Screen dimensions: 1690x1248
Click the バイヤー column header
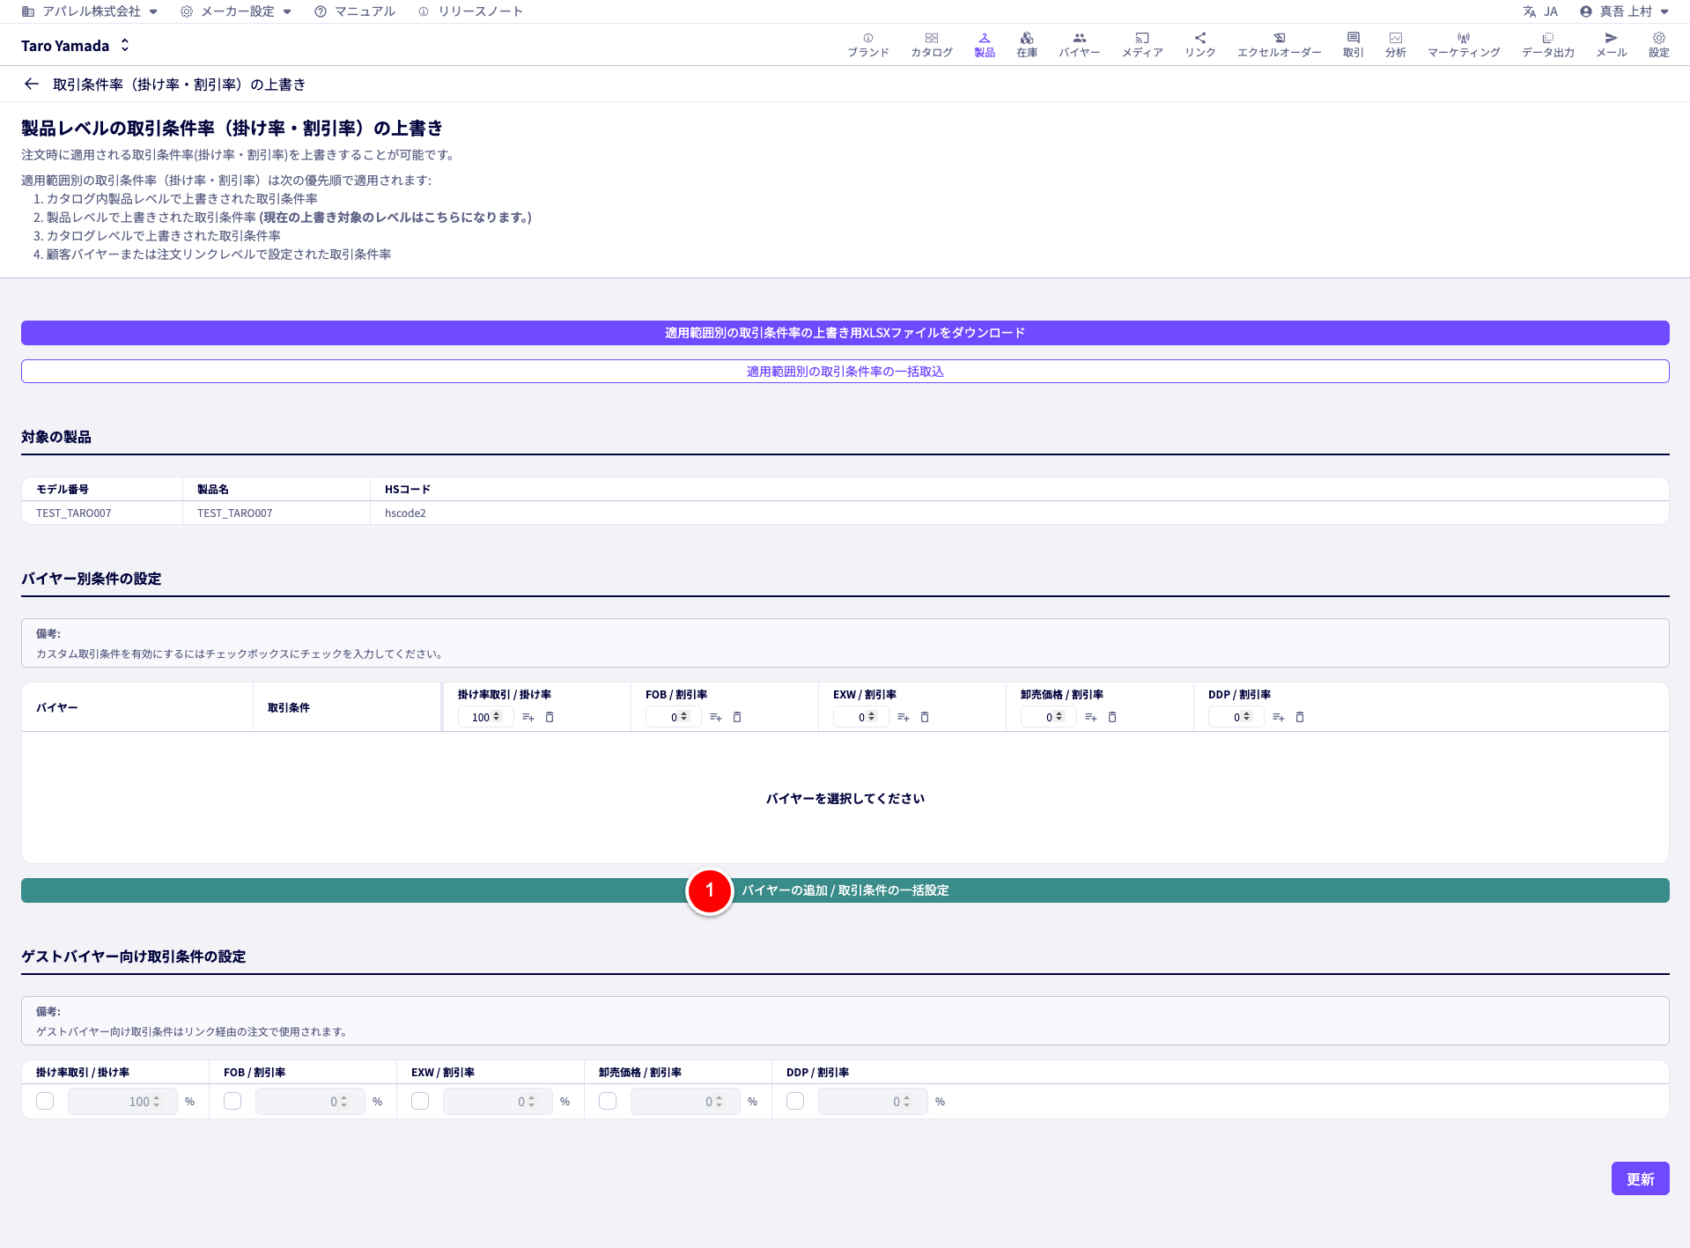pyautogui.click(x=137, y=707)
